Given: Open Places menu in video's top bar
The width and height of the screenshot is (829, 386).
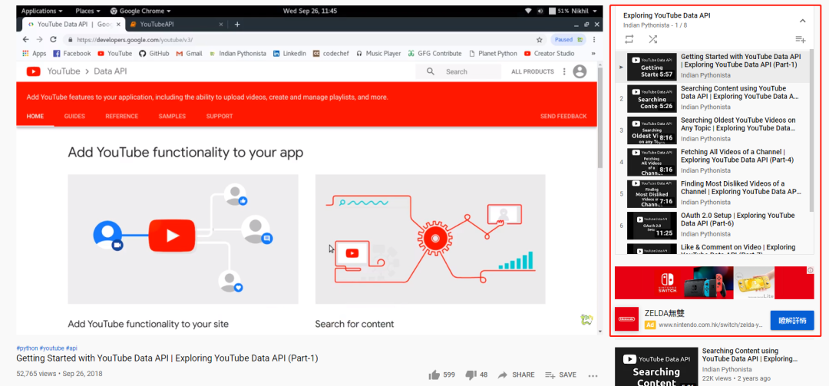Looking at the screenshot, I should 88,11.
